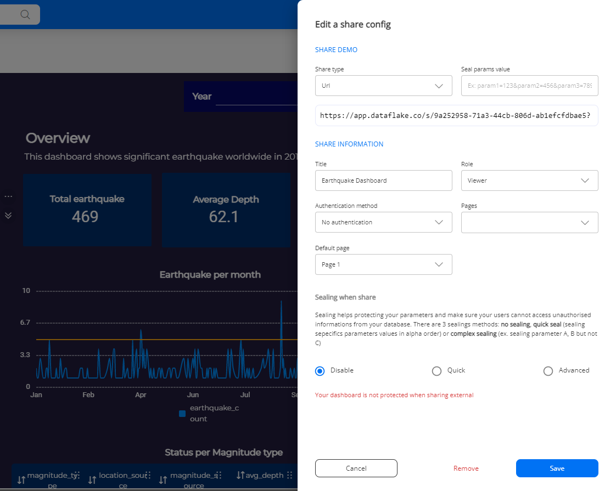
Task: Sort the magnitude_source column
Action: (x=162, y=480)
